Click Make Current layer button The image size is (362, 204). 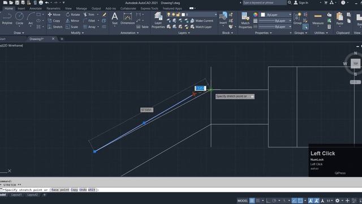point(201,20)
